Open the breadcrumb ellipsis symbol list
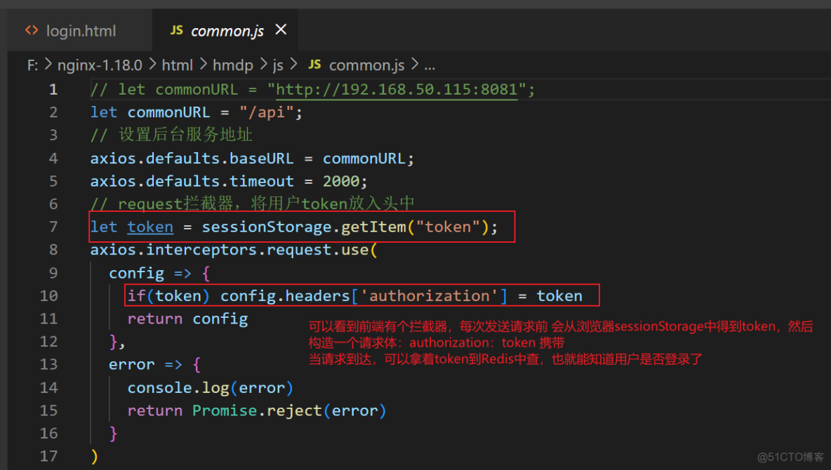This screenshot has height=470, width=831. tap(430, 65)
